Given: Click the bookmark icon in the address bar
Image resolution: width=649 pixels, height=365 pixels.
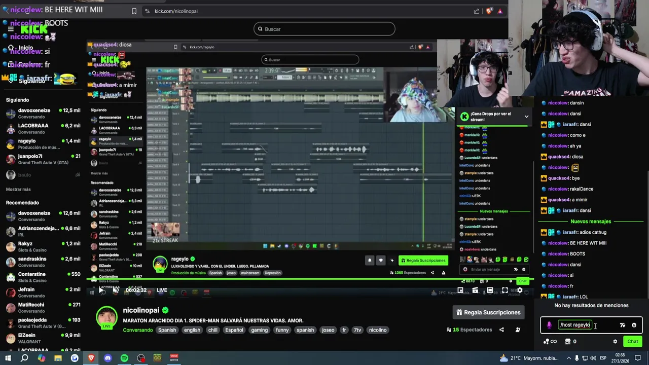Looking at the screenshot, I should 134,11.
